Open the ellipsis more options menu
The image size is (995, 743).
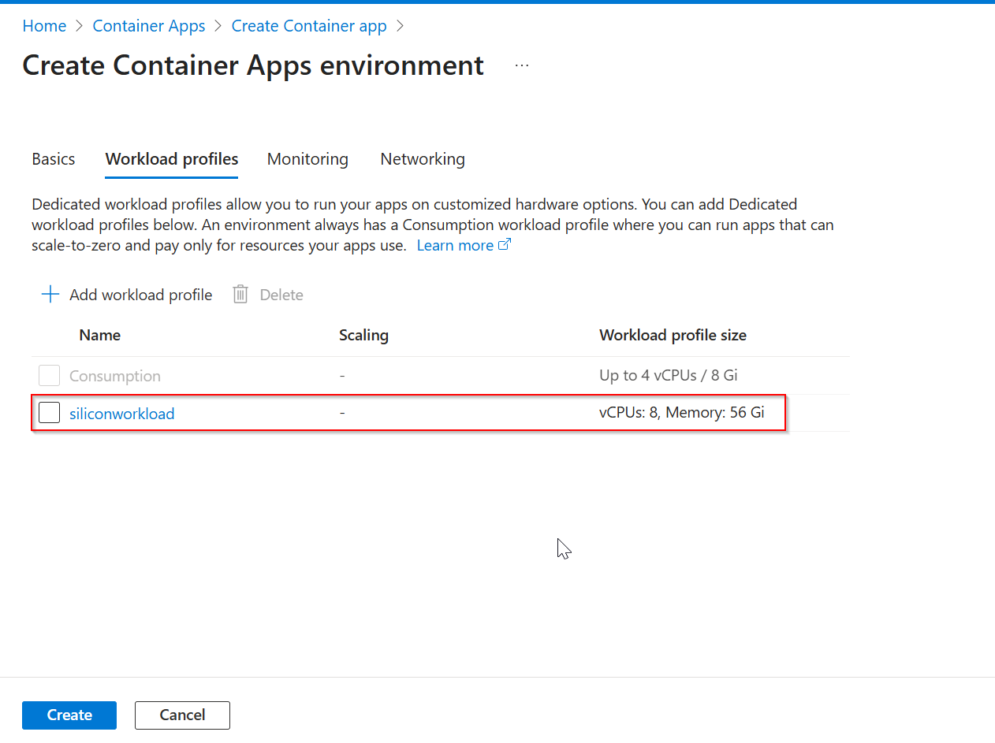tap(522, 65)
